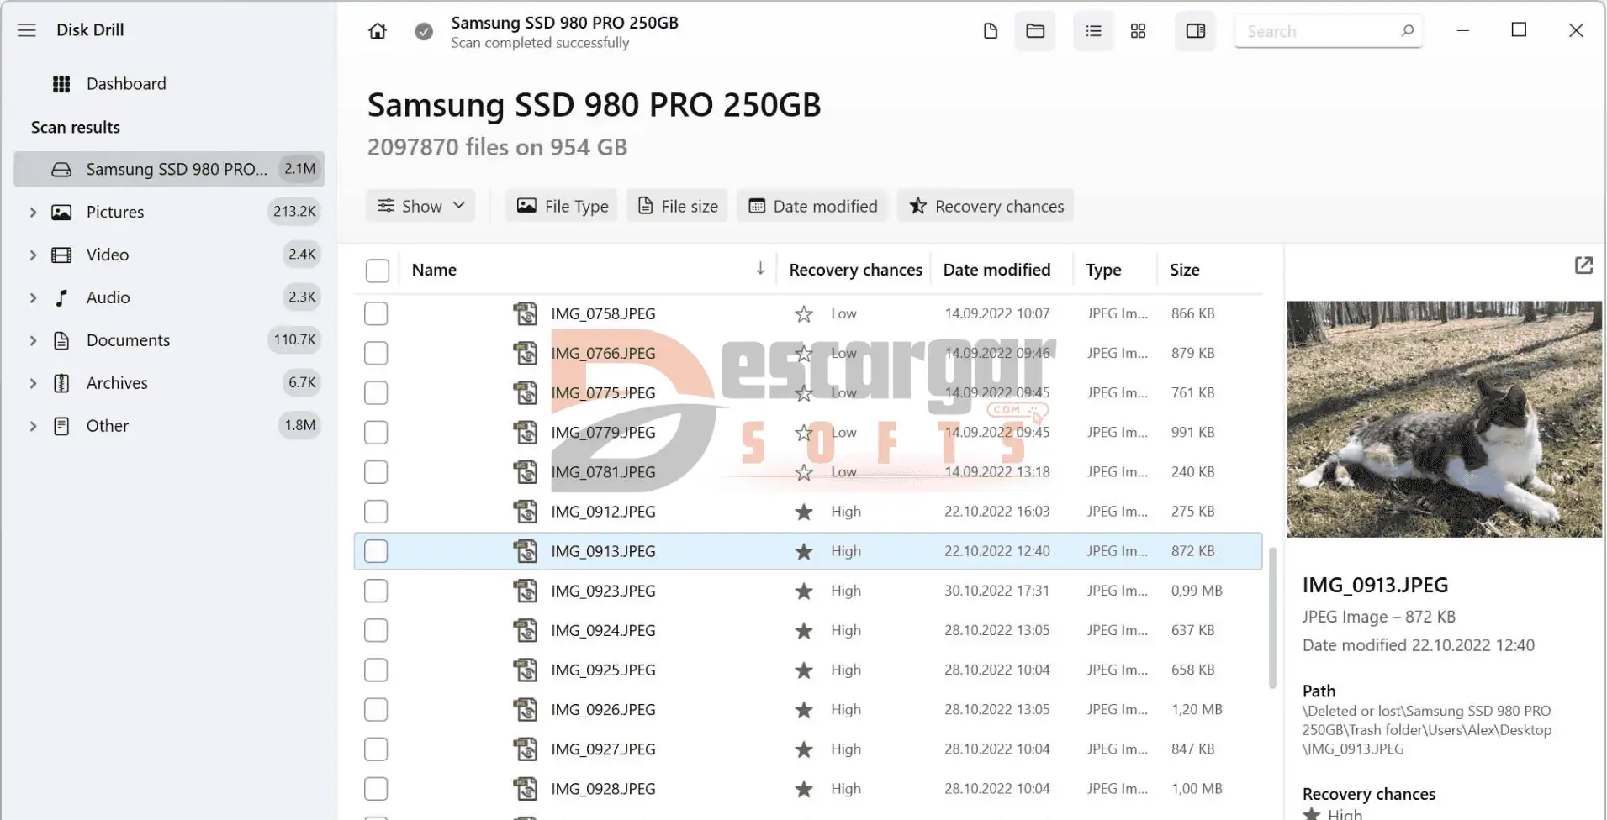The image size is (1607, 820).
Task: Toggle the preview panel icon
Action: click(1195, 31)
